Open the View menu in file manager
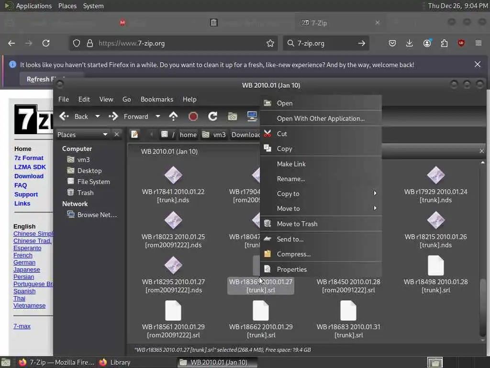 (x=106, y=99)
